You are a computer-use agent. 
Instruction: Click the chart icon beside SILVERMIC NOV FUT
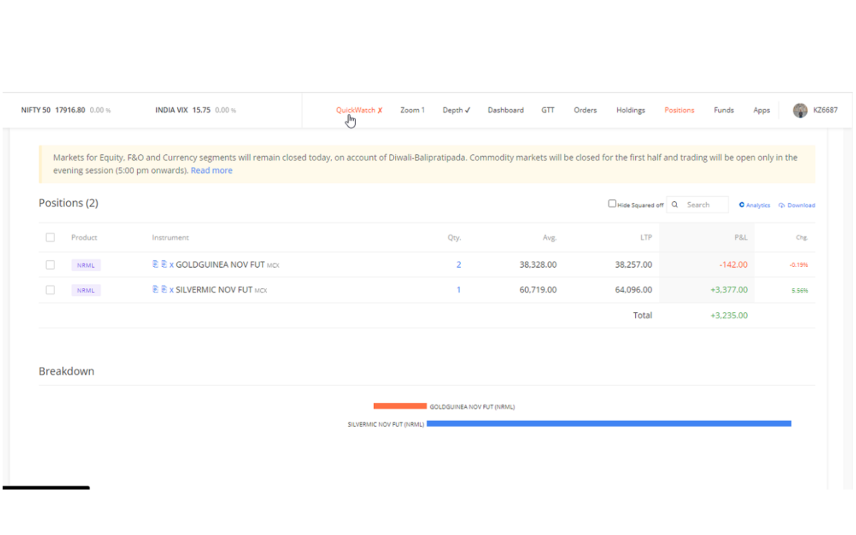click(x=155, y=290)
